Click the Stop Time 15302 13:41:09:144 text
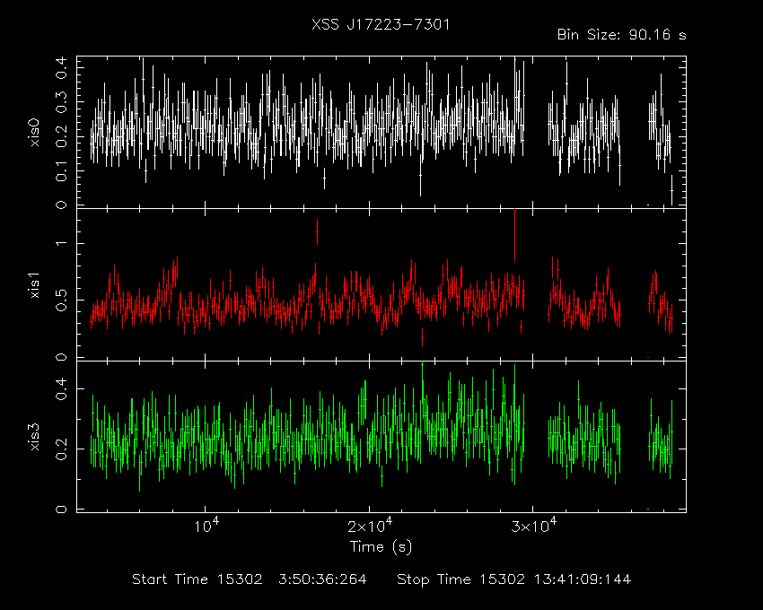This screenshot has width=763, height=610. tap(513, 579)
